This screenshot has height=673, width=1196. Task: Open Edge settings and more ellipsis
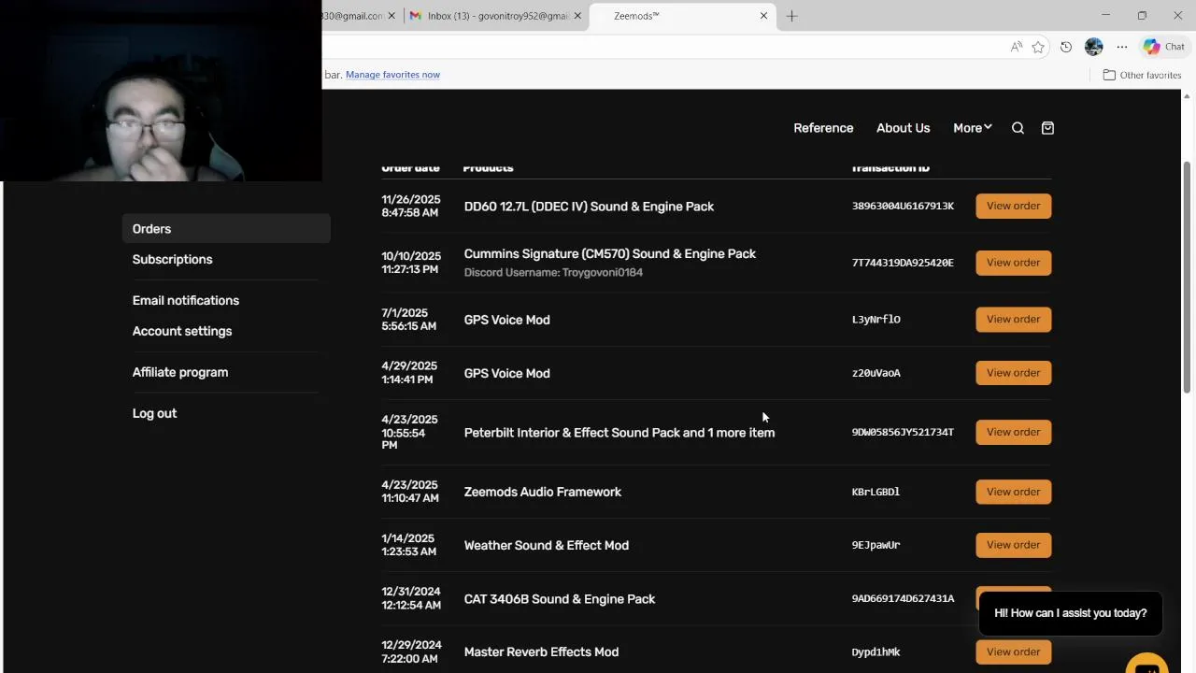point(1122,47)
